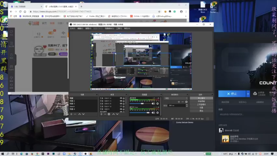Show hidden system tray icons chevron
The width and height of the screenshot is (277, 156).
pos(235,154)
